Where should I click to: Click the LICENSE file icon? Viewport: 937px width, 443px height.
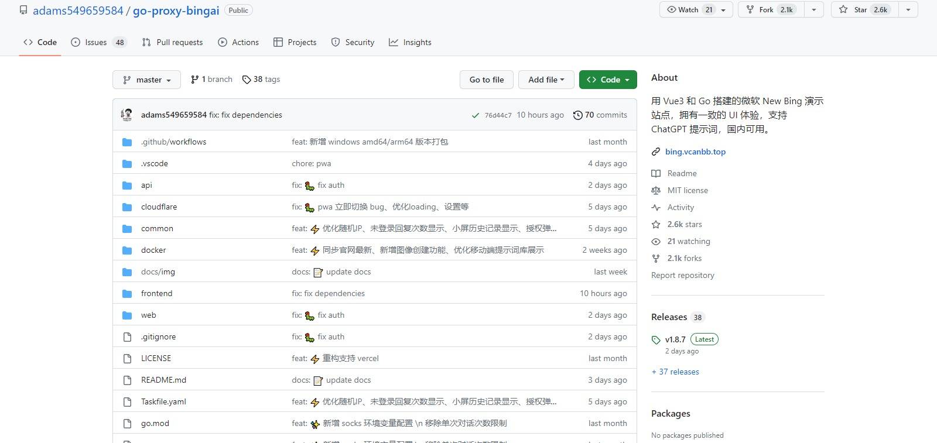[x=127, y=359]
